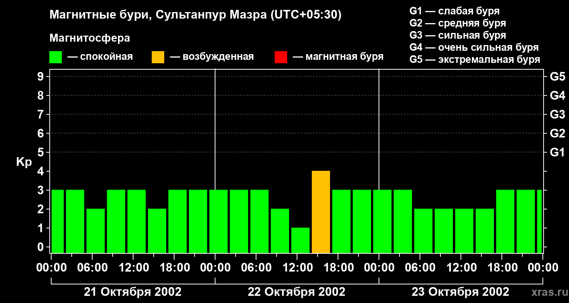Click the 9 value on the Kp axis
The width and height of the screenshot is (569, 303).
tap(41, 77)
